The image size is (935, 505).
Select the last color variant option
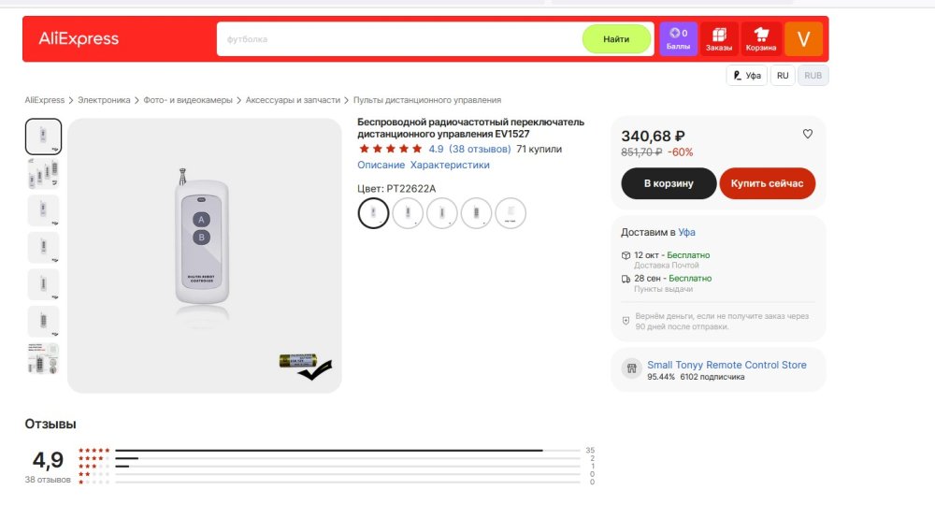coord(511,213)
